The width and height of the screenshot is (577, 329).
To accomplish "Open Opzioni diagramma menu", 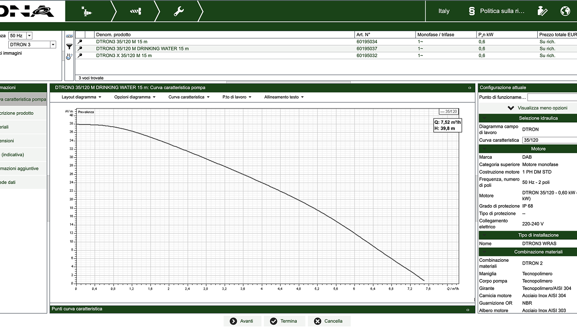I will [135, 97].
